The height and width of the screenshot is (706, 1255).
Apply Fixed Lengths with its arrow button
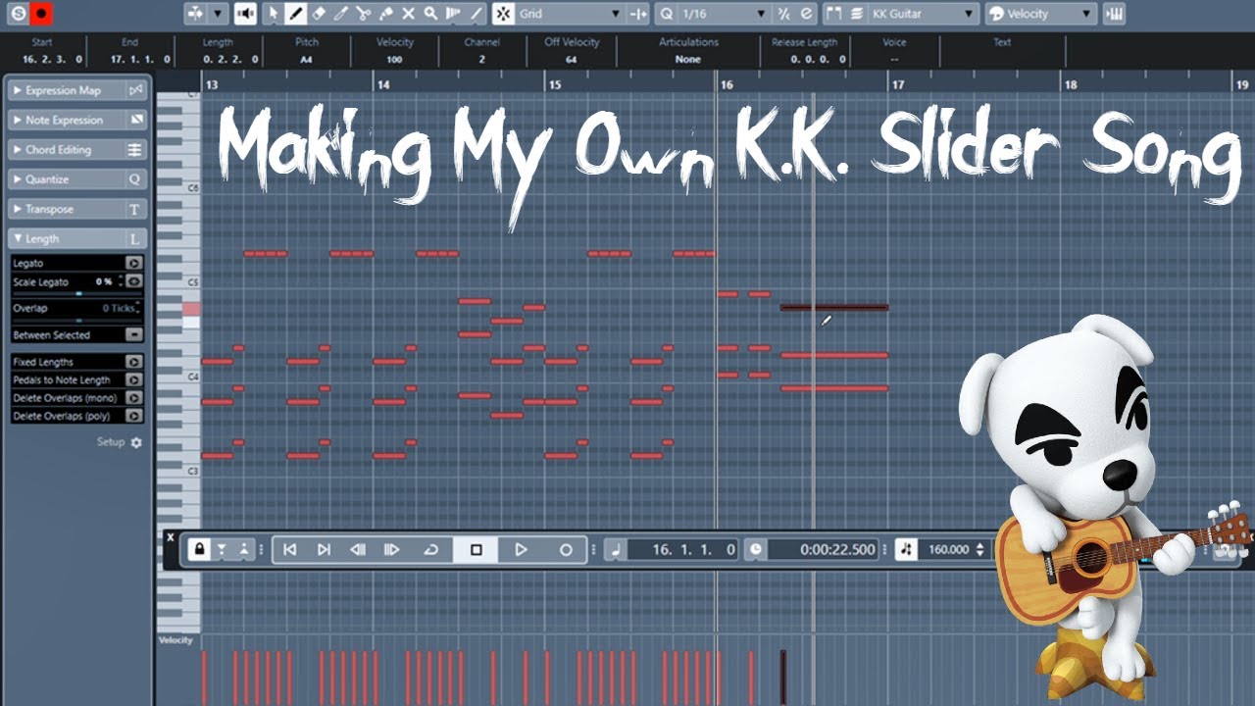click(x=134, y=362)
